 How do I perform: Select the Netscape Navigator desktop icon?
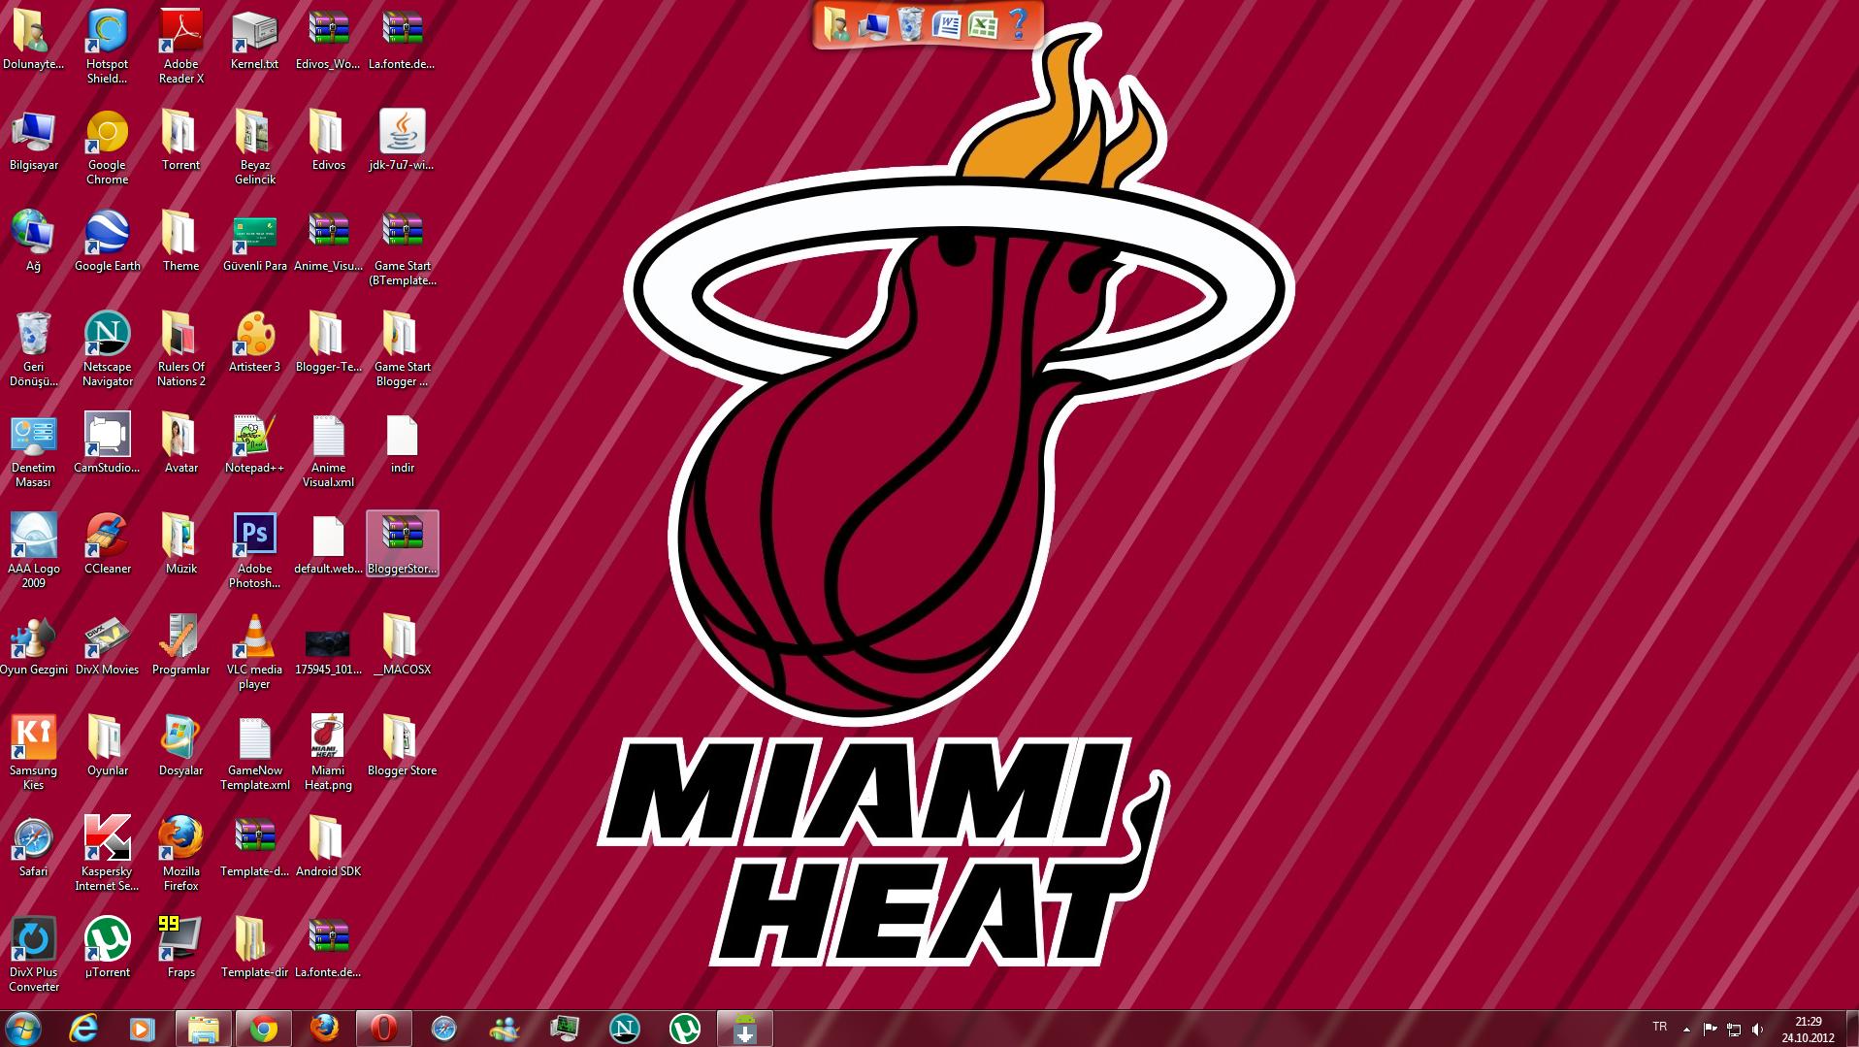pos(108,349)
